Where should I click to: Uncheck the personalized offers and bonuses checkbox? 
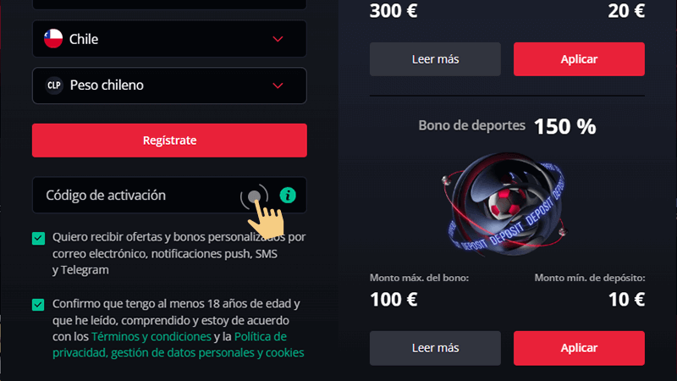pyautogui.click(x=38, y=238)
